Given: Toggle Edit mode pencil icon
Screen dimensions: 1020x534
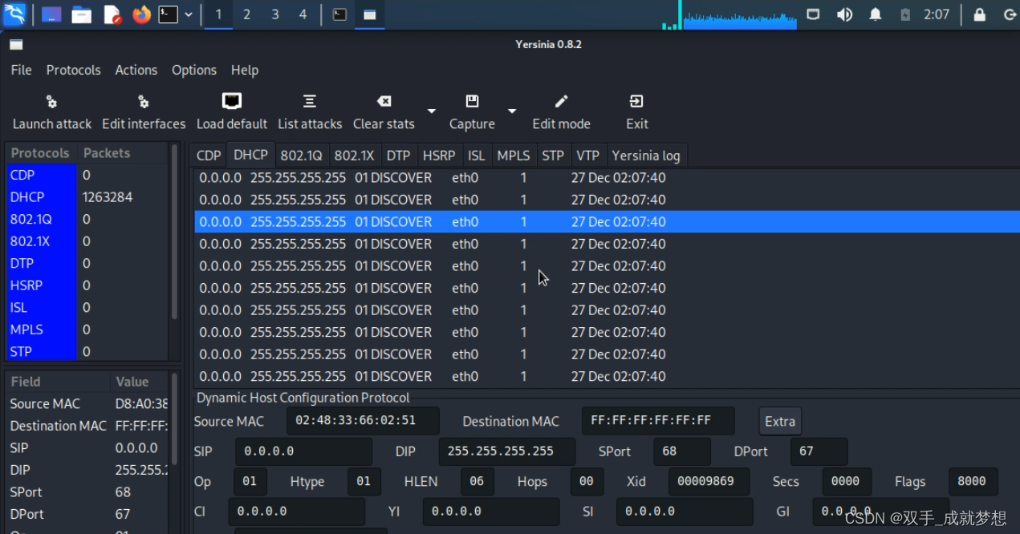Looking at the screenshot, I should coord(561,101).
